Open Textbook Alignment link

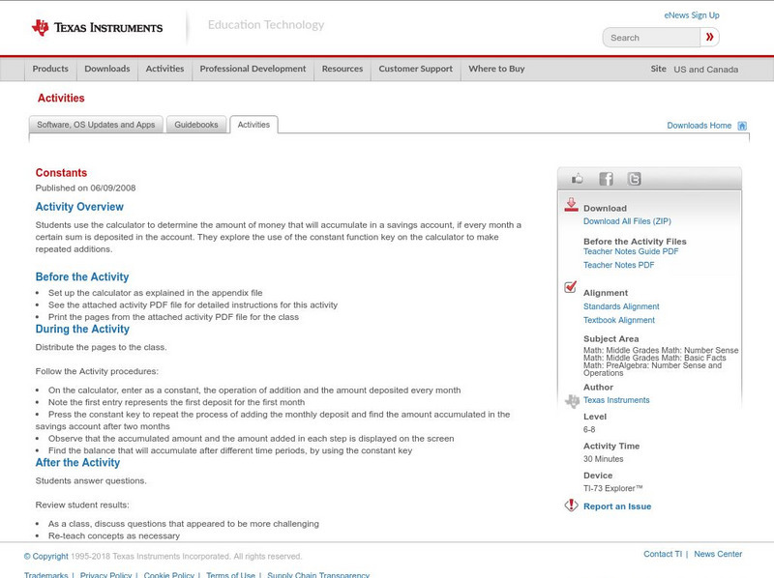pyautogui.click(x=619, y=320)
